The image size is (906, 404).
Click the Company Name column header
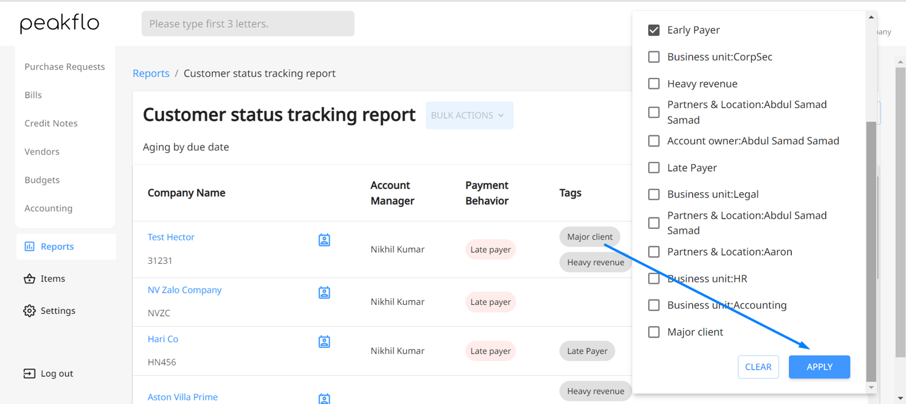click(x=186, y=193)
